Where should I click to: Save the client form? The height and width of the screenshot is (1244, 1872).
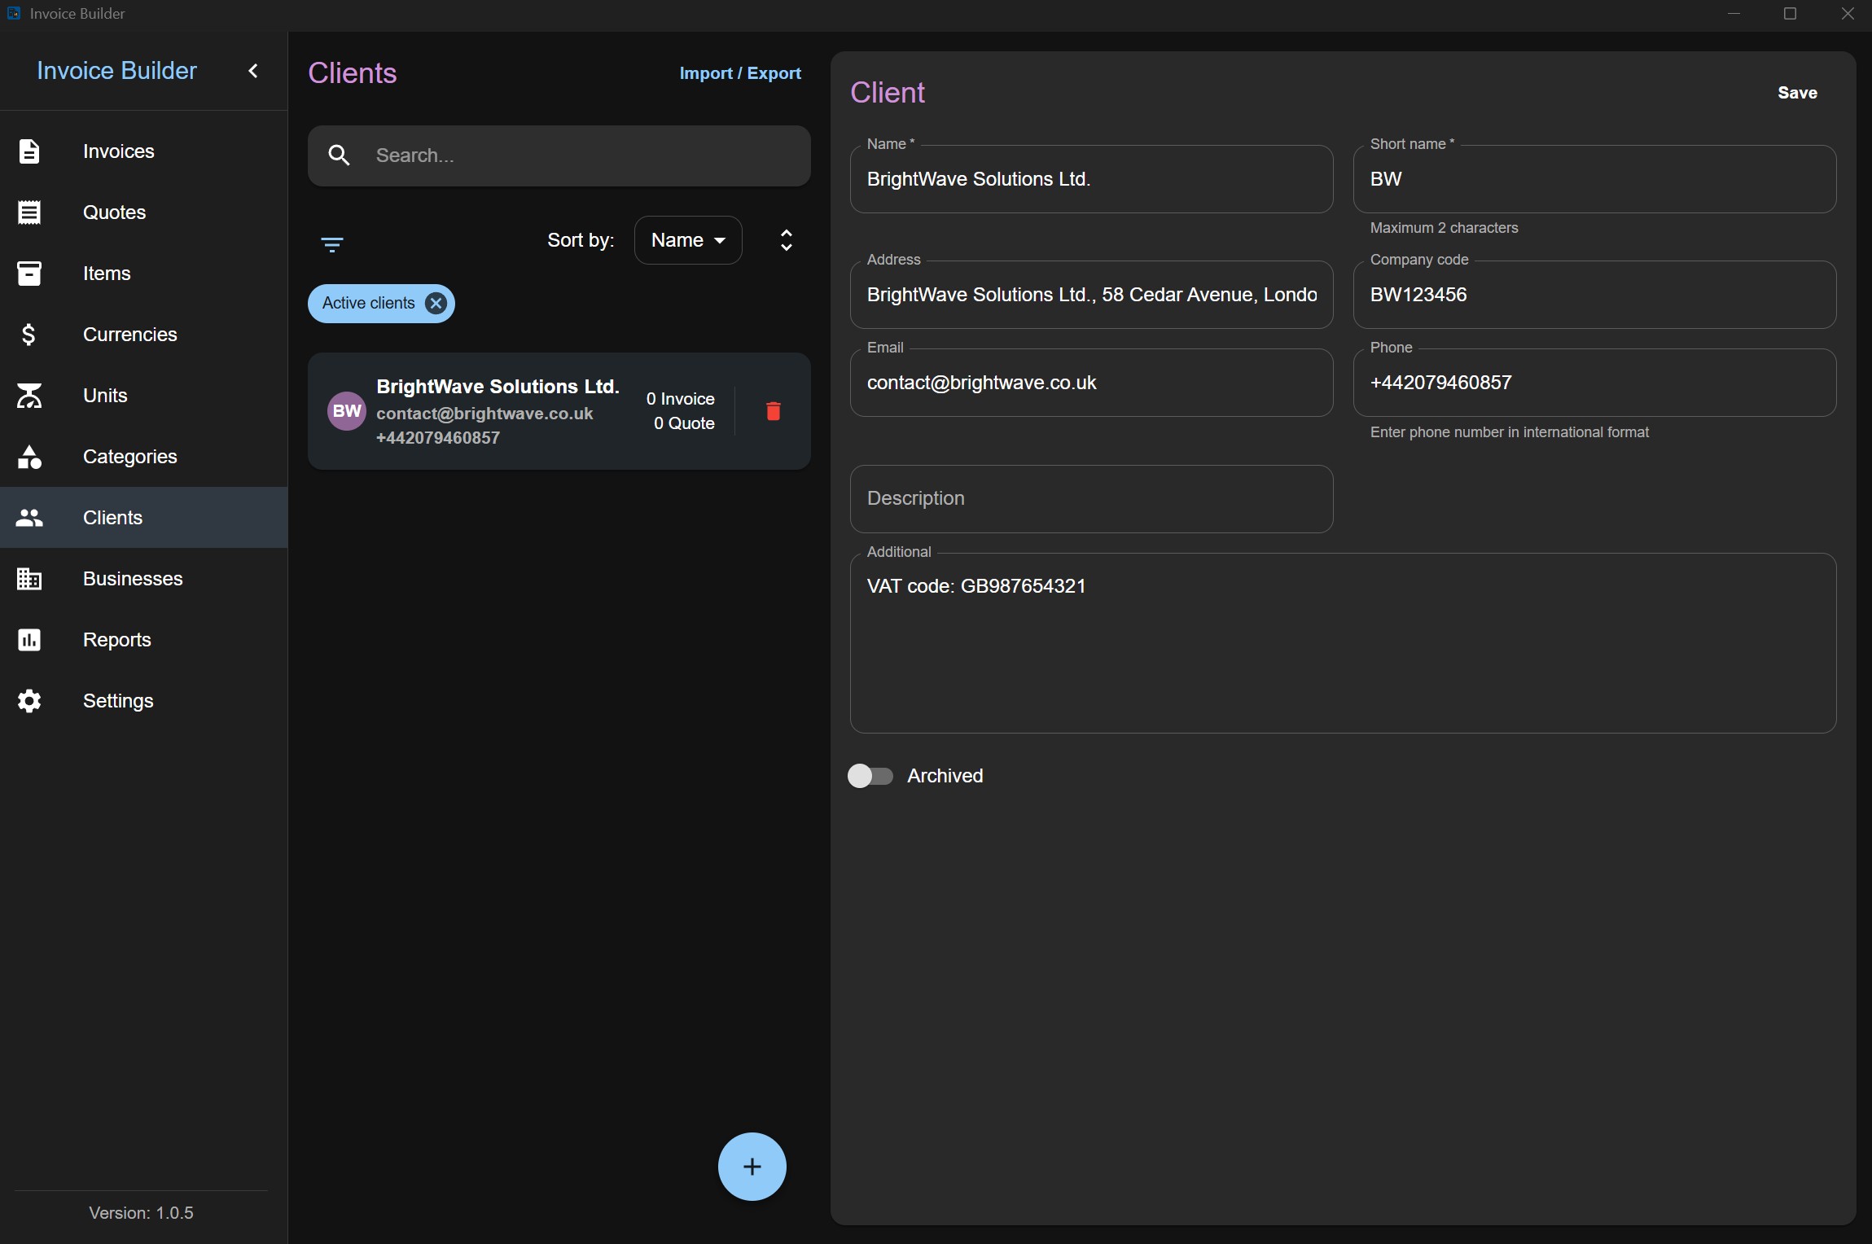pyautogui.click(x=1797, y=93)
